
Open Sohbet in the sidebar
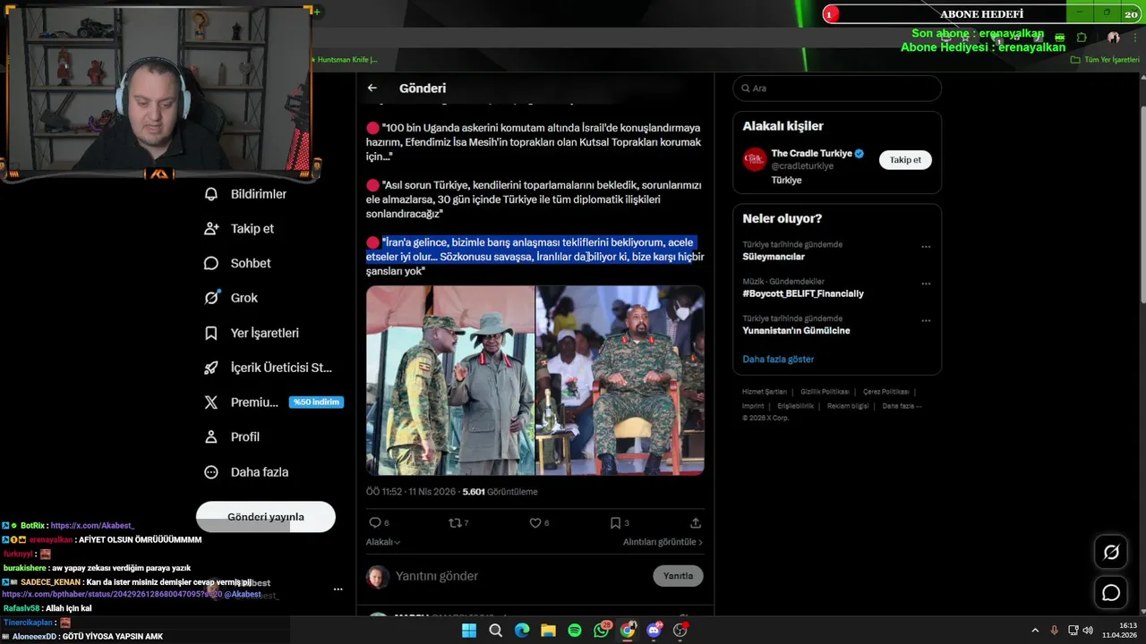click(x=237, y=263)
